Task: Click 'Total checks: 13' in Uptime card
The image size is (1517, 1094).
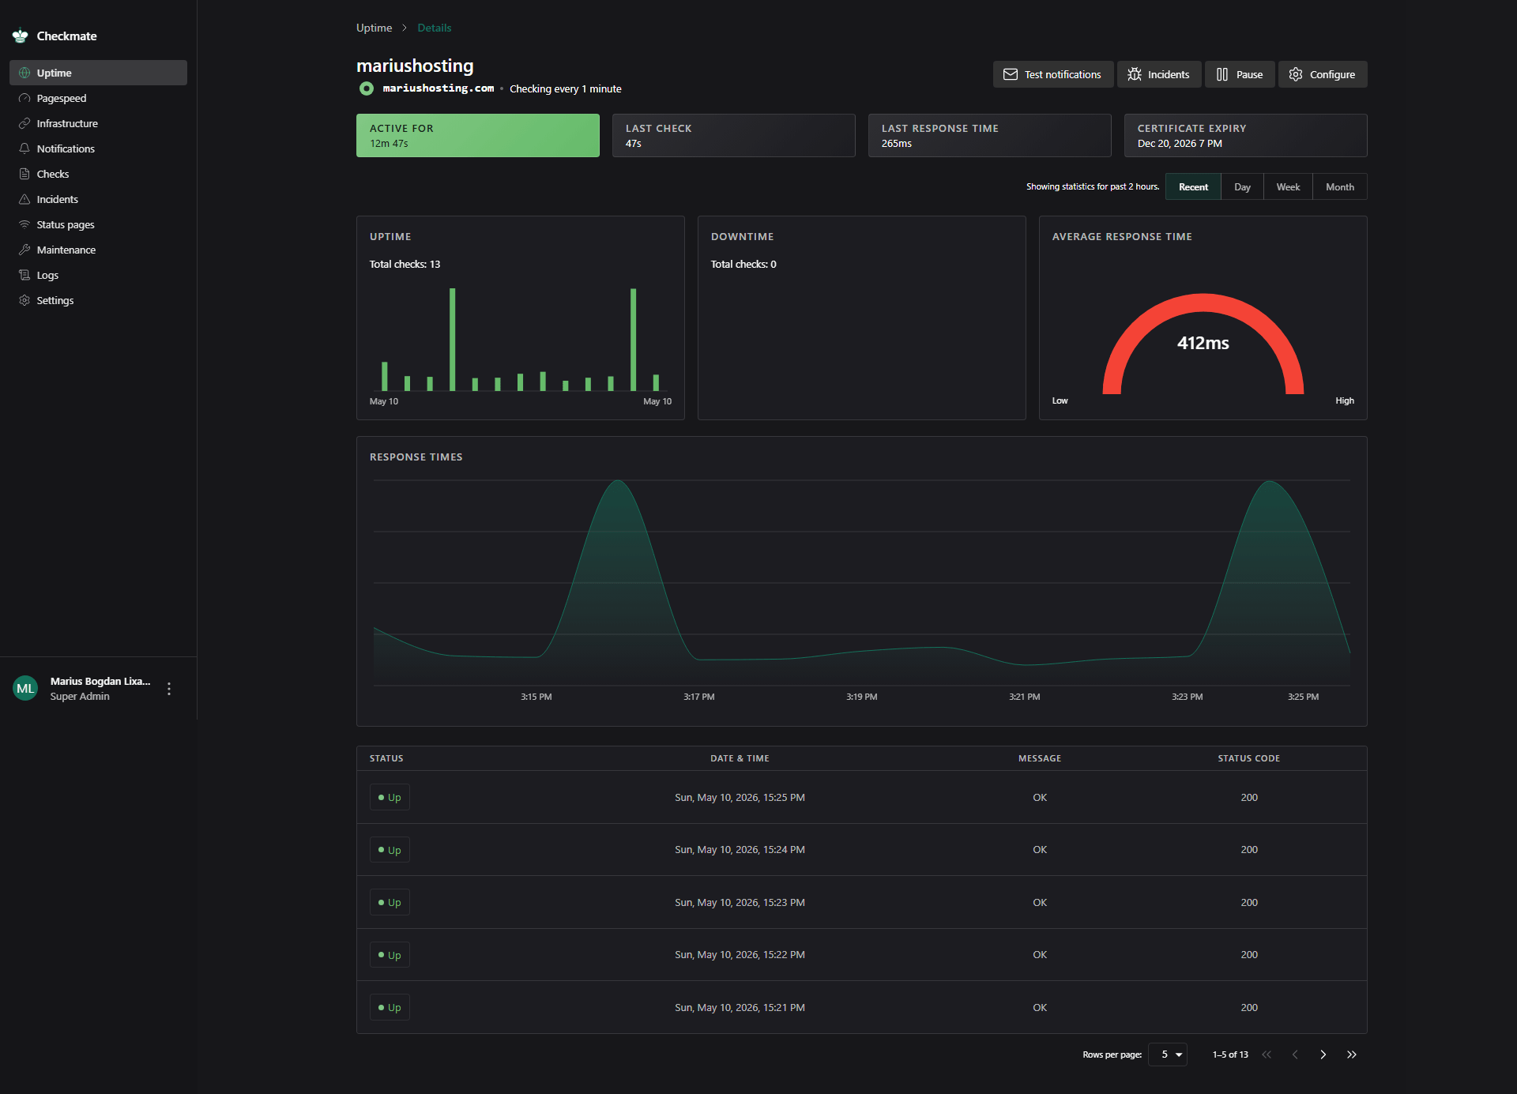Action: [405, 264]
